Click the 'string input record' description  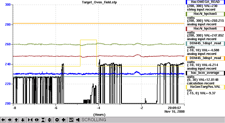[201, 10]
